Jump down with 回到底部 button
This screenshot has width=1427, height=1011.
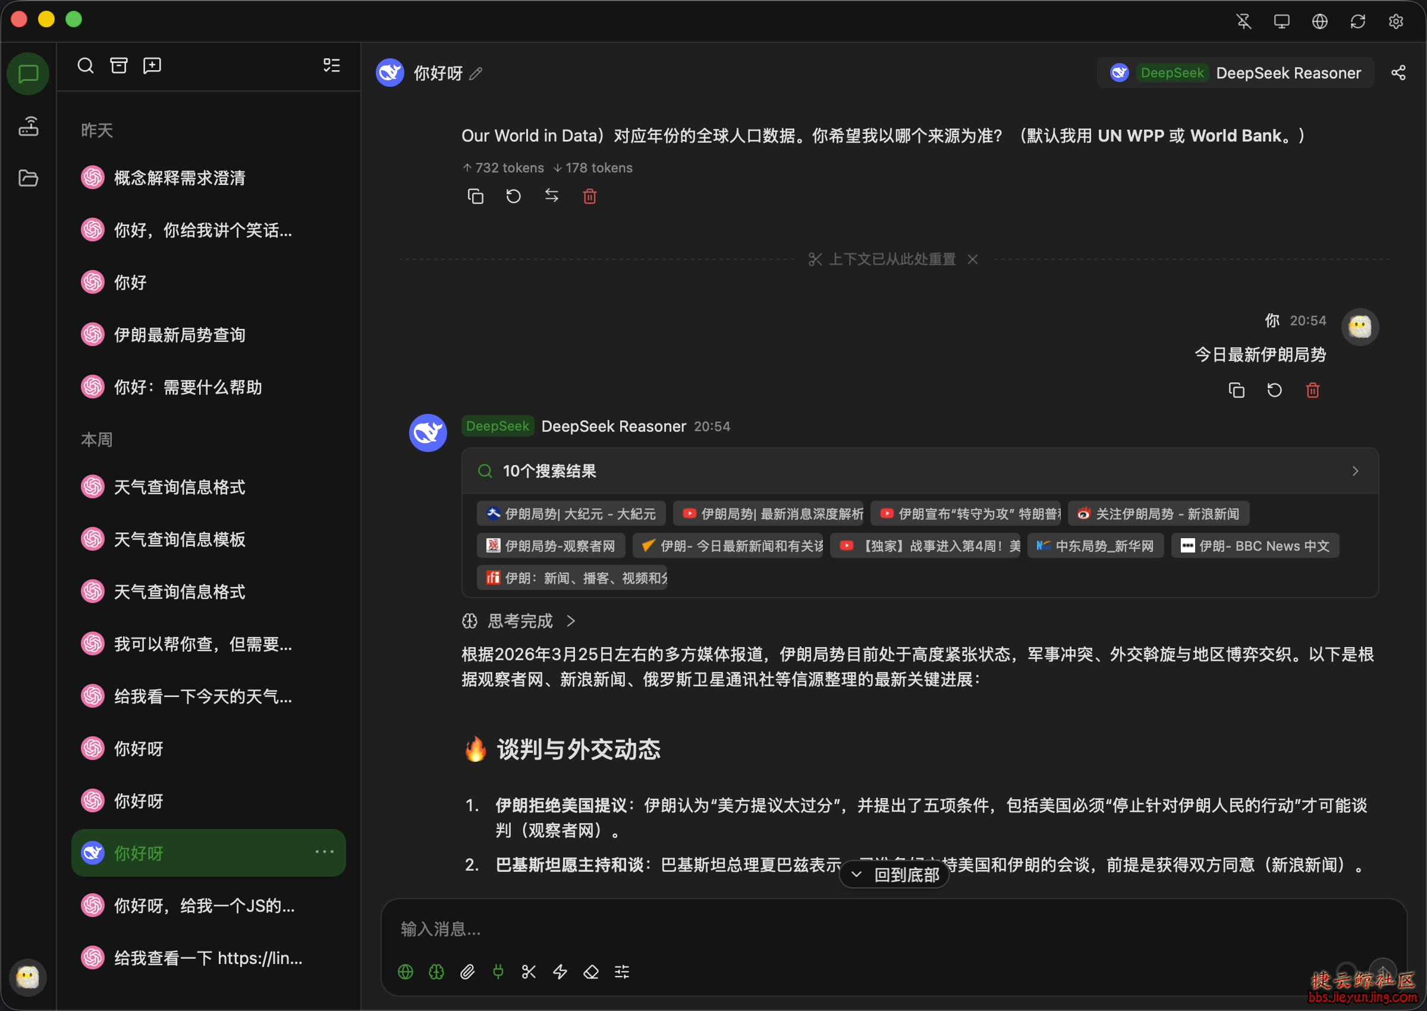click(894, 875)
